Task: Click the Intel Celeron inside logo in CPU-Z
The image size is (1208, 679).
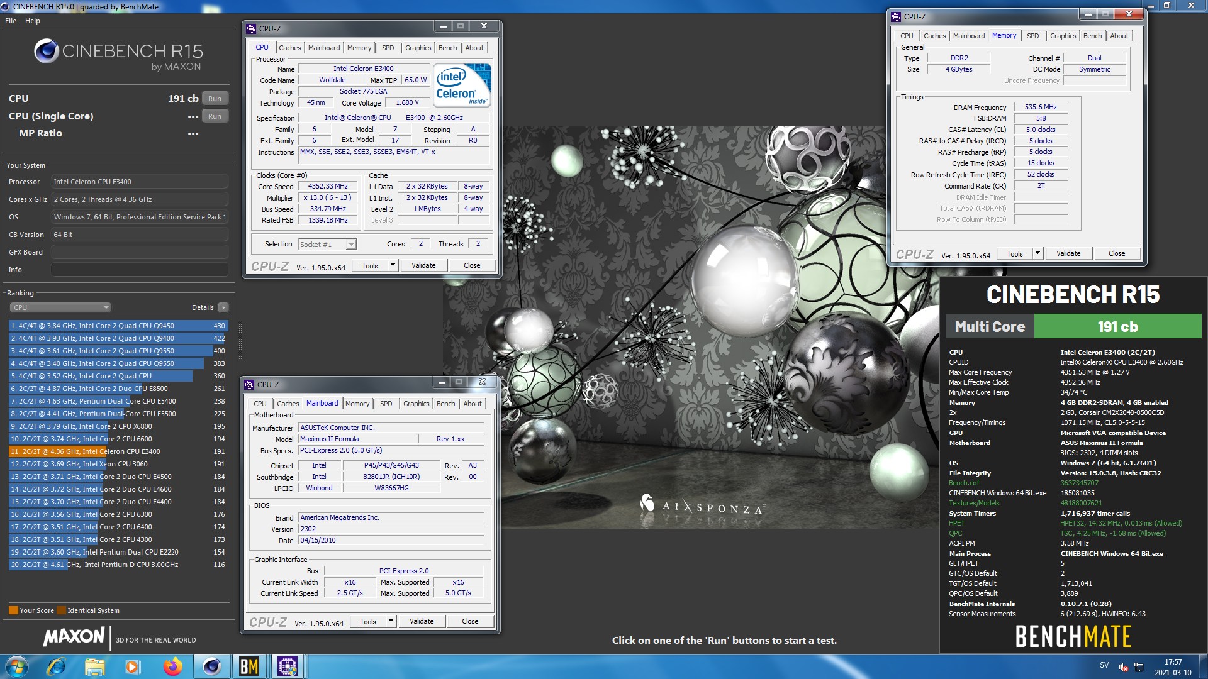Action: pyautogui.click(x=462, y=86)
